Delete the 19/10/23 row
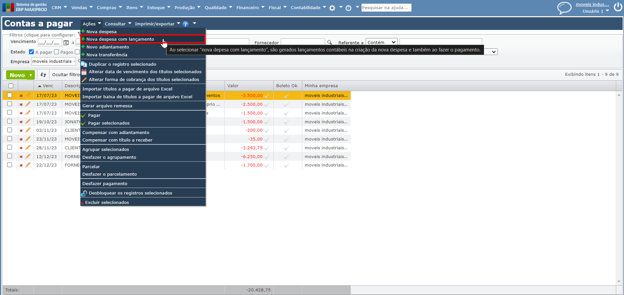Screen dimensions: 624x295 (21, 122)
